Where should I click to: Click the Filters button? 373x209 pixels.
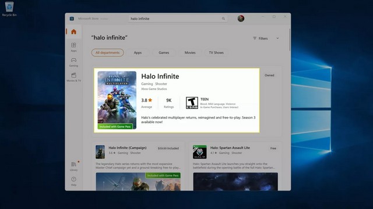(x=261, y=38)
